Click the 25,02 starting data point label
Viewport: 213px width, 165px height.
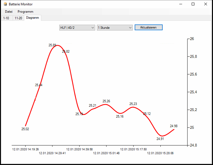click(25, 129)
